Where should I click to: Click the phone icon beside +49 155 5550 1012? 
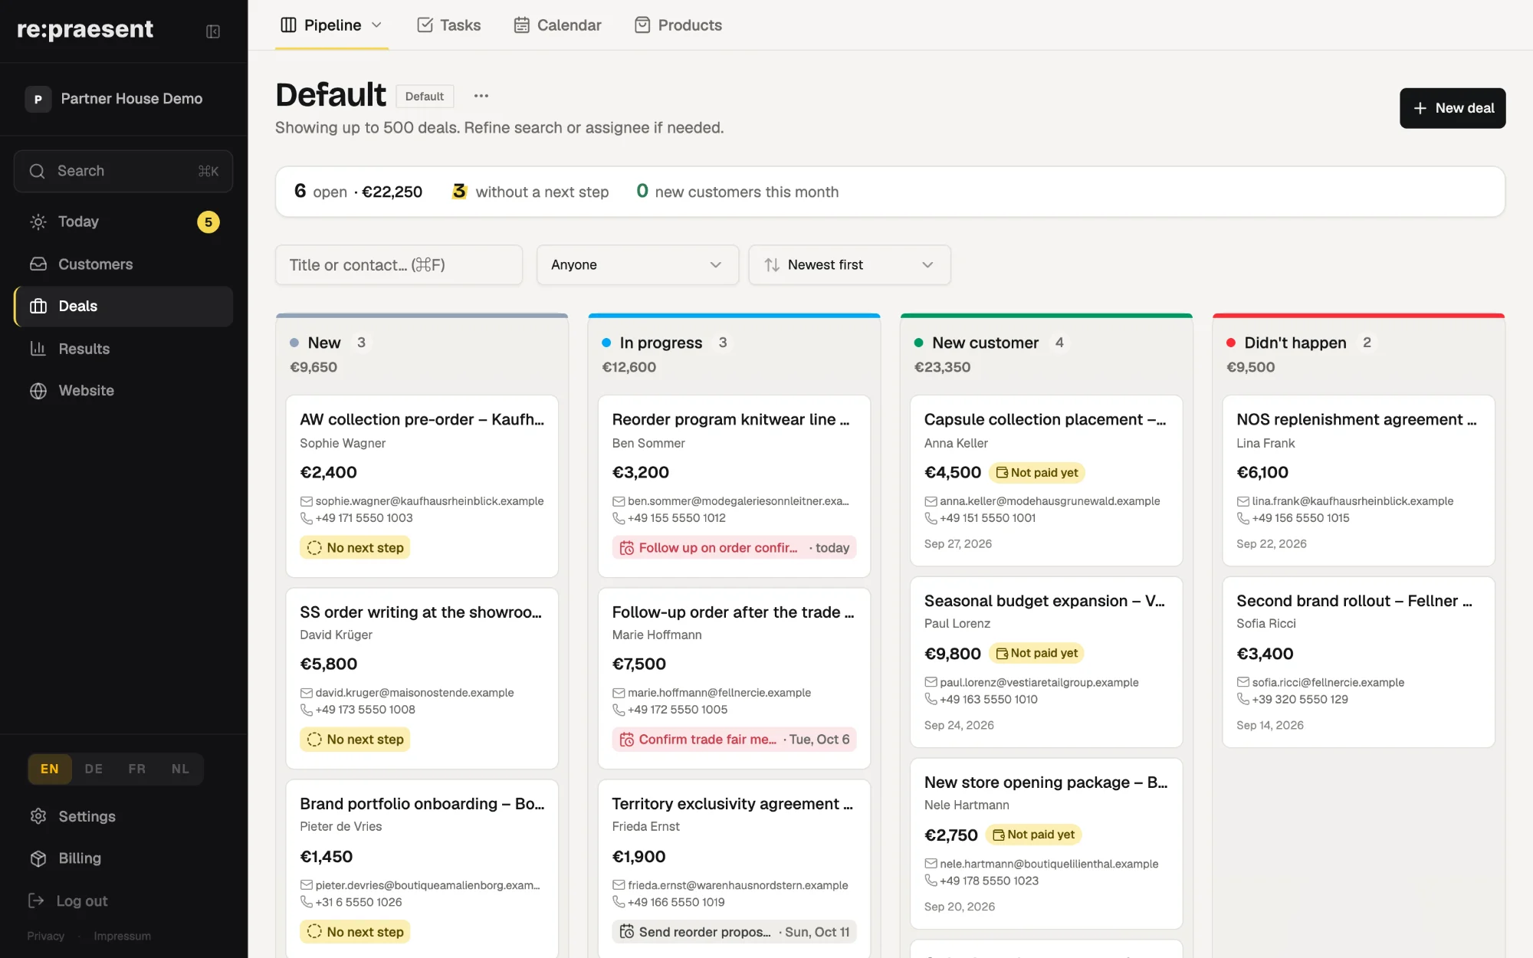point(619,518)
